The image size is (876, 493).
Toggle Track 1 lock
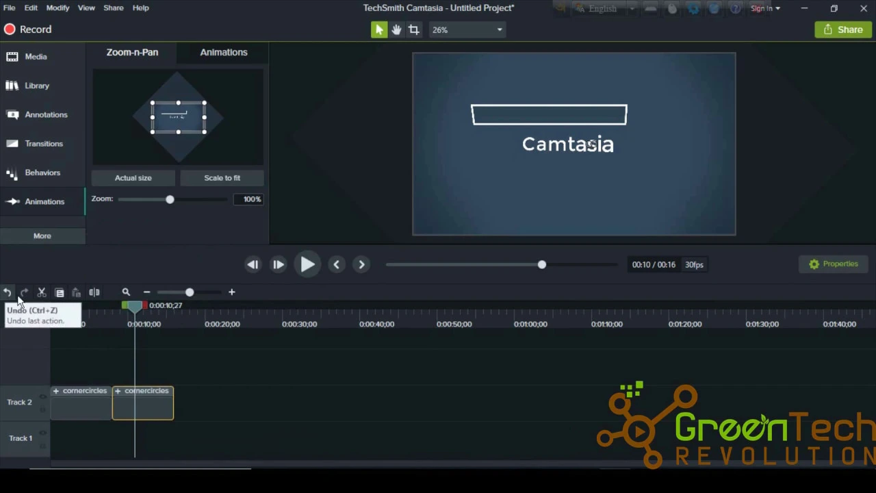pos(42,446)
